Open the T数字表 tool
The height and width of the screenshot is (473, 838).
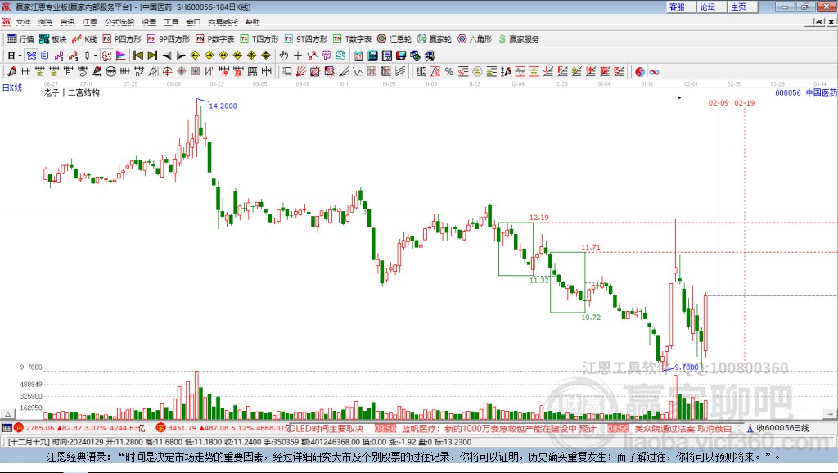point(352,39)
